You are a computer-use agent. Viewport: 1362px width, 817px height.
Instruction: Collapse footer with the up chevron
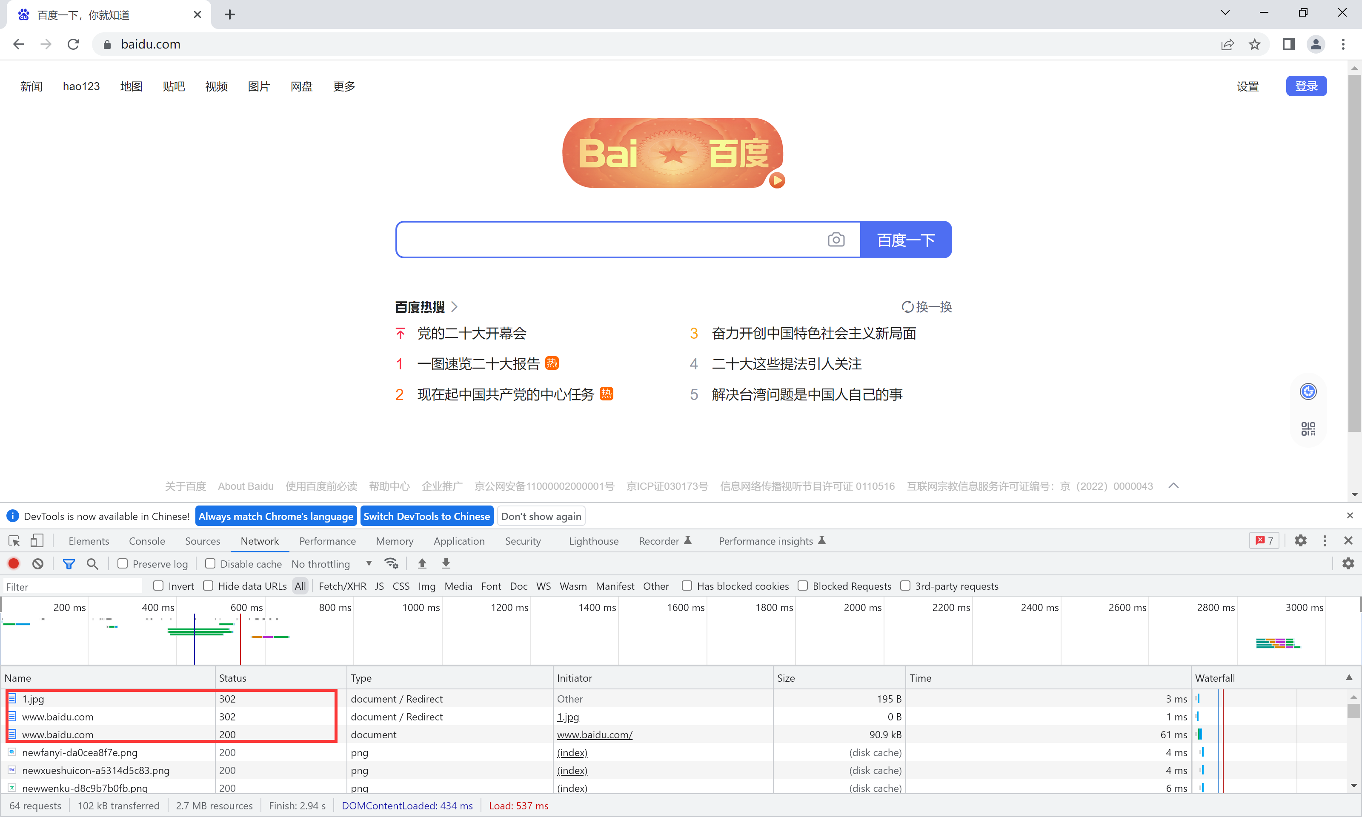point(1173,486)
